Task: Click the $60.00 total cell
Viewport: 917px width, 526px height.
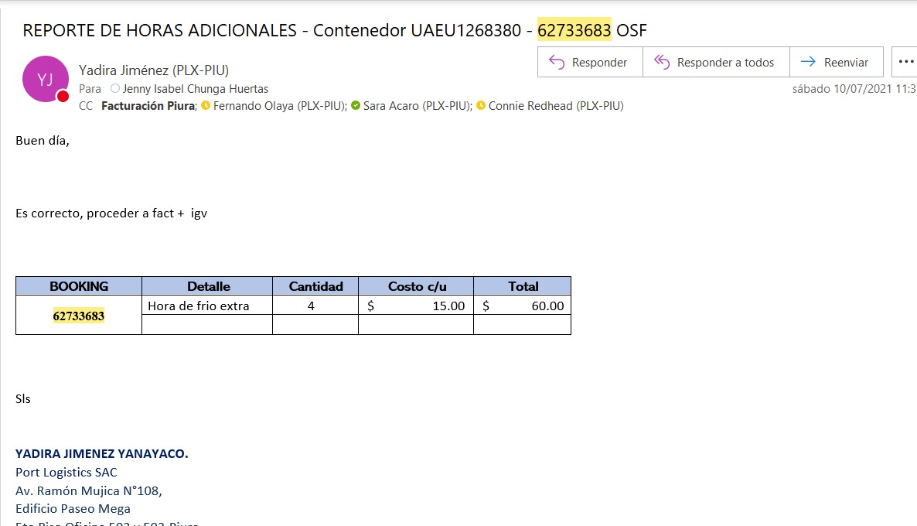Action: point(523,306)
